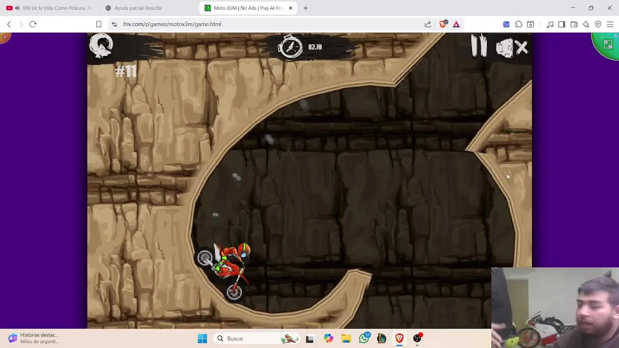
Task: Click the orange circular icon at the page's left edge
Action: pyautogui.click(x=4, y=37)
